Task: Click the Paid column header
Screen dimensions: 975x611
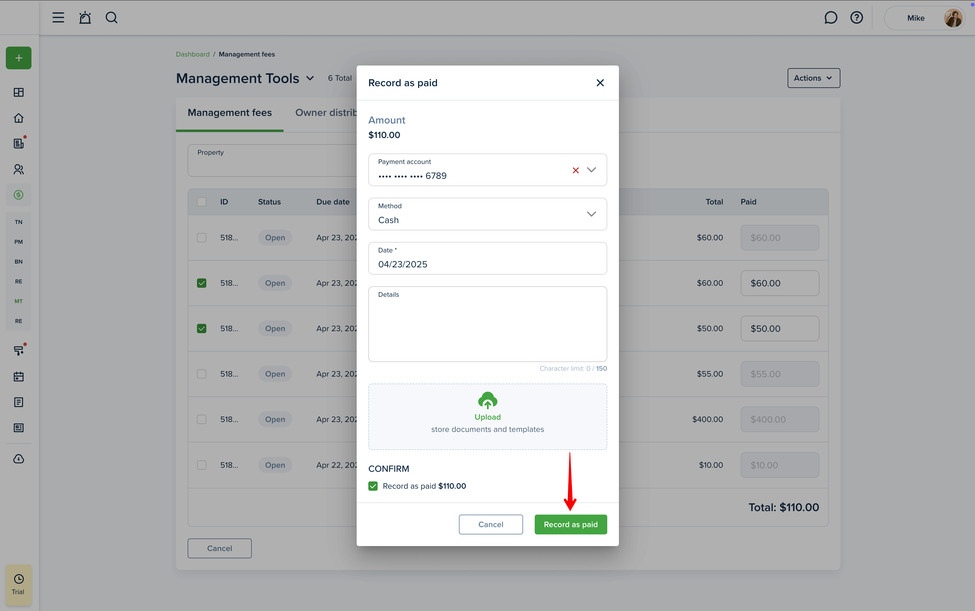Action: 748,202
